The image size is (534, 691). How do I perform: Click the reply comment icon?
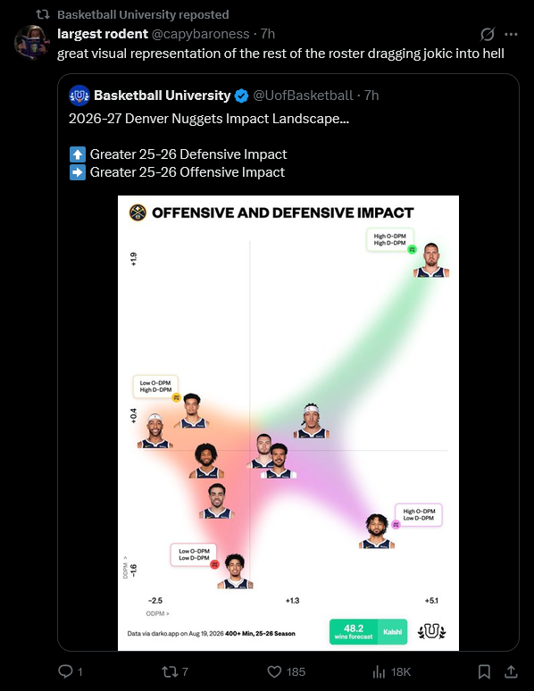[66, 671]
